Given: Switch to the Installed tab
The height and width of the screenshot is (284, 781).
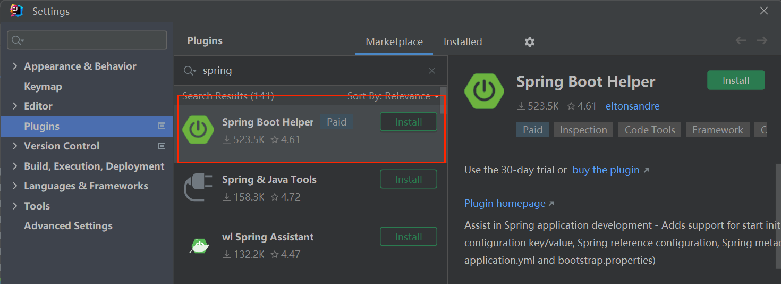Looking at the screenshot, I should click(x=463, y=42).
